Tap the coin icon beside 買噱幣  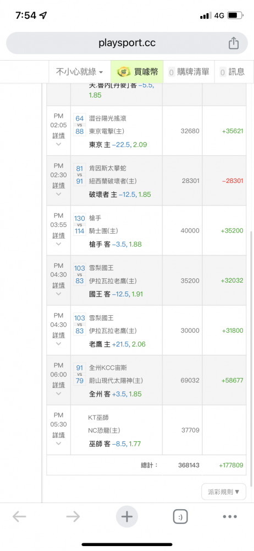(x=124, y=72)
